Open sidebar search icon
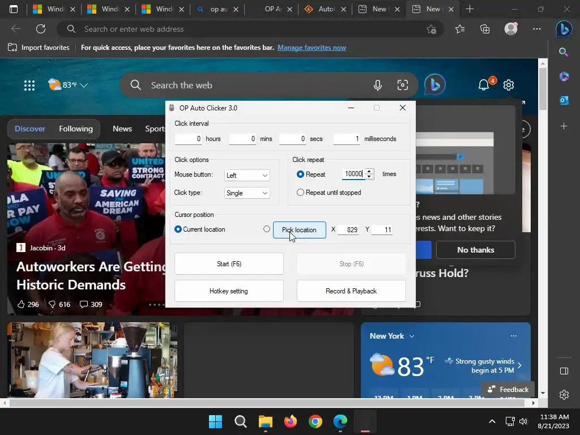The image size is (580, 435). click(x=564, y=52)
